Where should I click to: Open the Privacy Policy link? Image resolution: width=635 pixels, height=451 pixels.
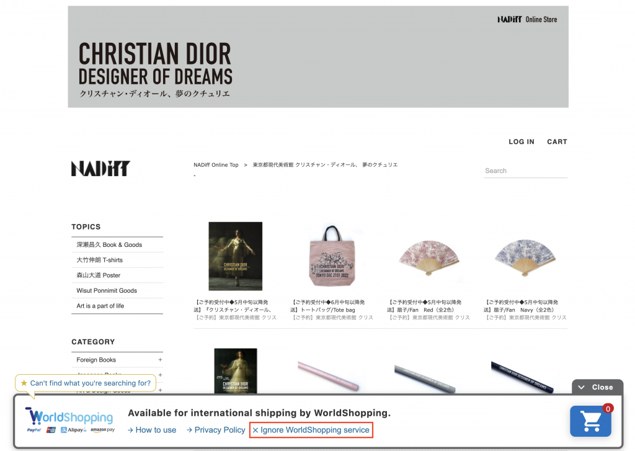point(216,430)
